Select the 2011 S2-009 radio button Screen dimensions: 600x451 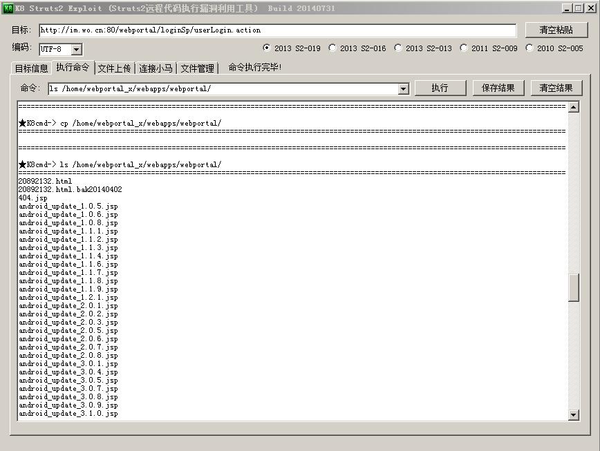click(464, 48)
